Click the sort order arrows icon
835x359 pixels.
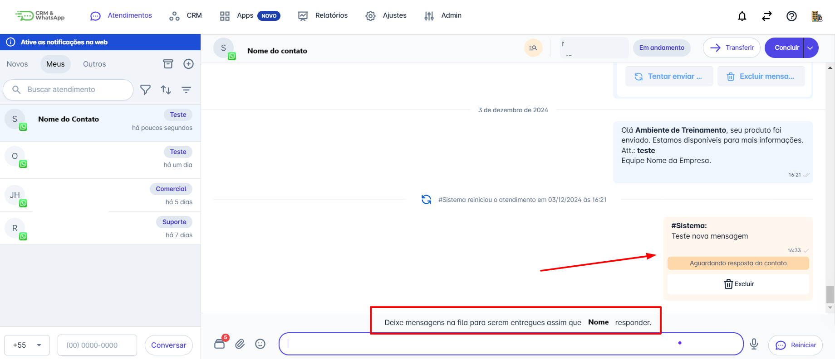166,90
